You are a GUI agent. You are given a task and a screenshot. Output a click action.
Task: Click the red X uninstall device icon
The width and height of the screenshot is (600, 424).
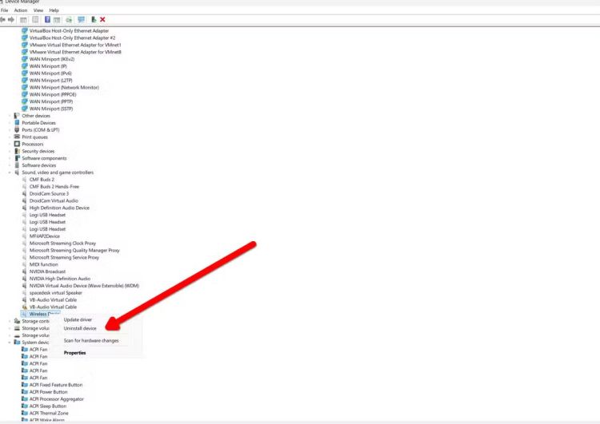pyautogui.click(x=102, y=19)
